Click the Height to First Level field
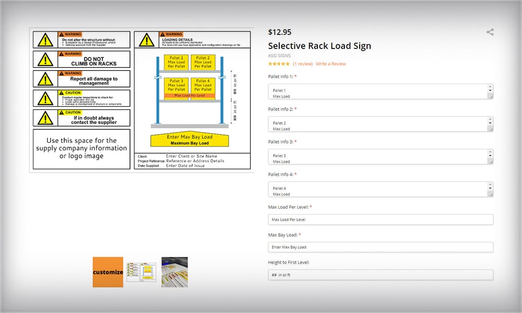This screenshot has height=313, width=522. [x=380, y=274]
